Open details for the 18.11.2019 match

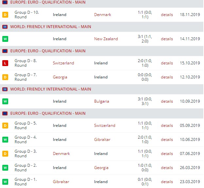pos(167,15)
